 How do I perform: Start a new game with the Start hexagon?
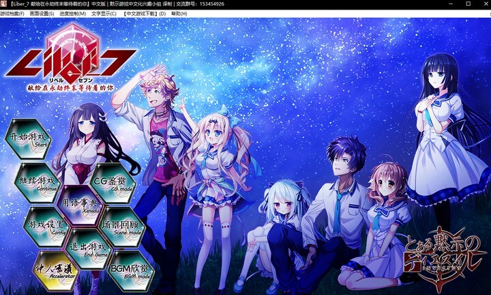click(28, 139)
